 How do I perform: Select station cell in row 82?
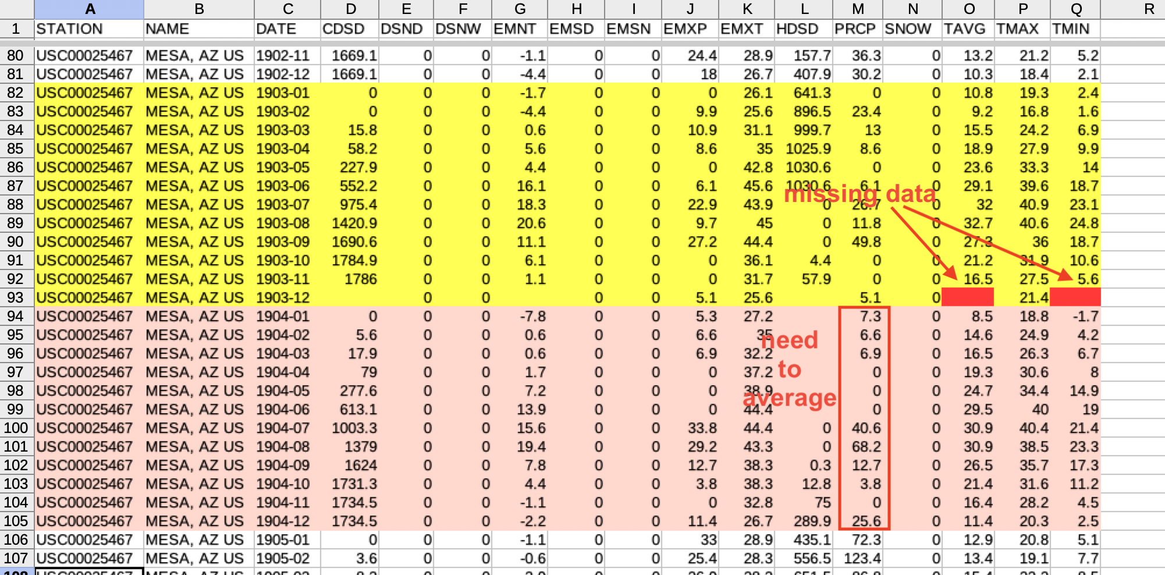pos(89,93)
